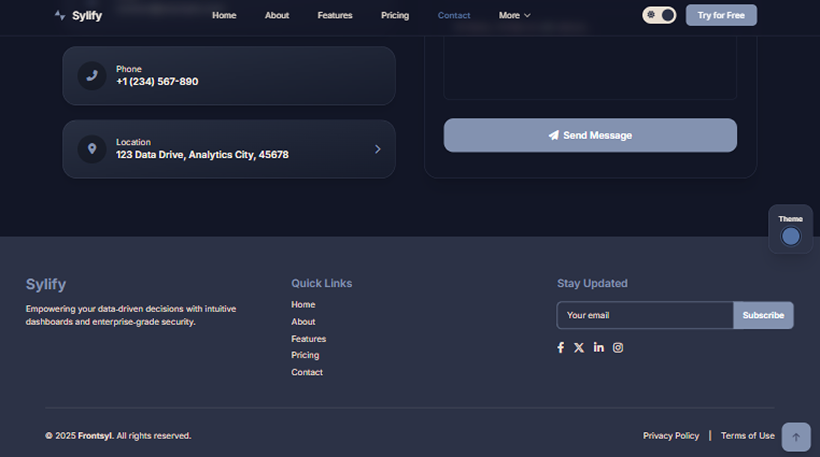Click the Try for Free button

tap(721, 16)
